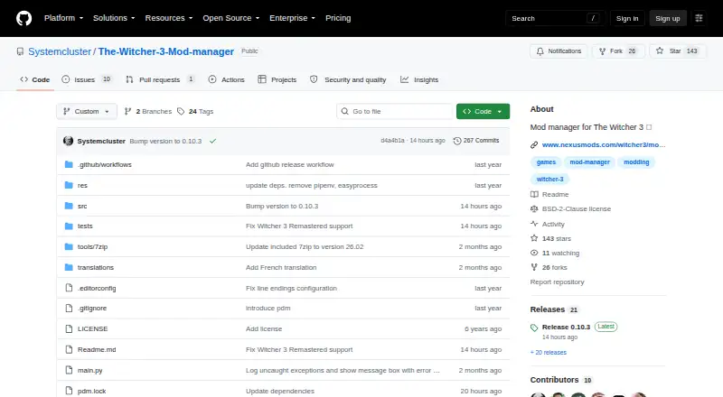Focus the Go to file field

(x=395, y=112)
